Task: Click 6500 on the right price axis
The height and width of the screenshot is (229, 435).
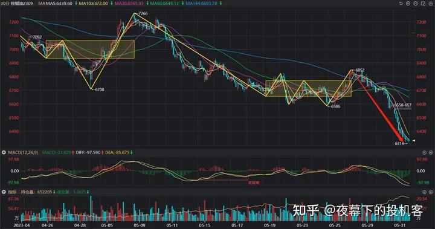Action: point(421,118)
